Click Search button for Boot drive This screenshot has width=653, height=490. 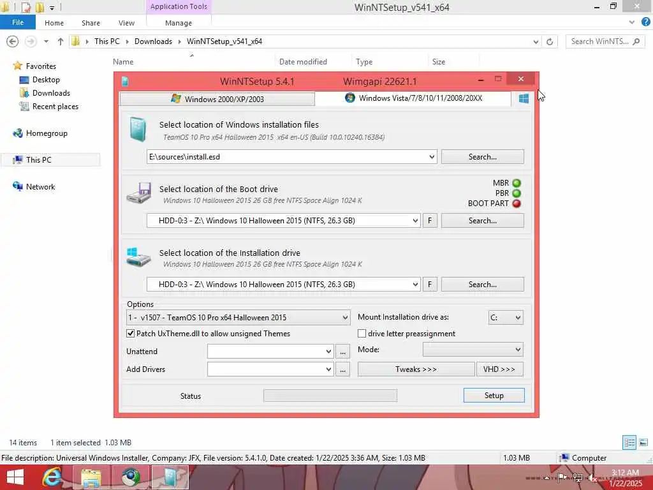pyautogui.click(x=483, y=221)
